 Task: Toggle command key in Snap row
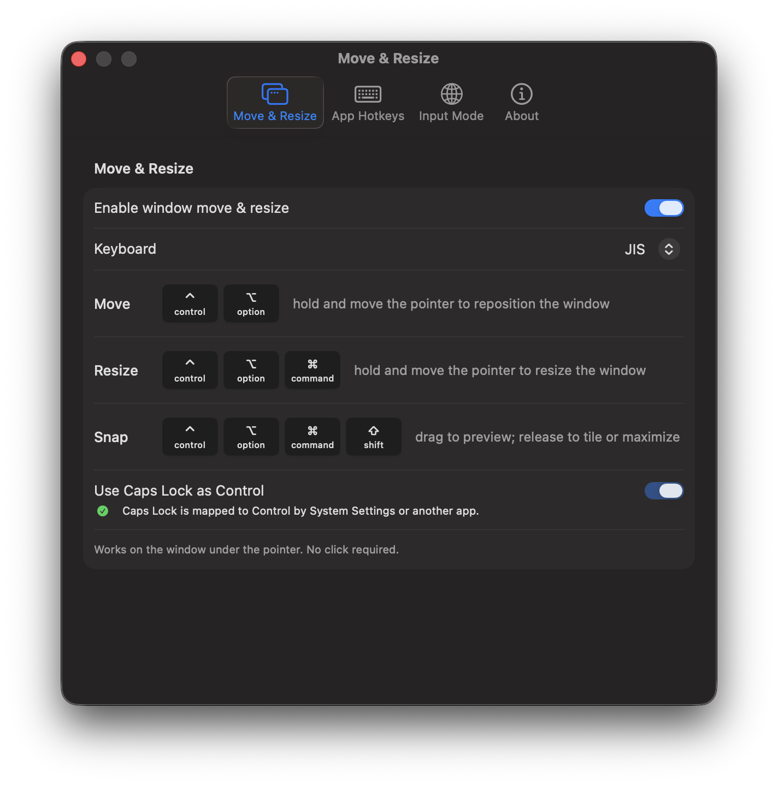tap(313, 437)
